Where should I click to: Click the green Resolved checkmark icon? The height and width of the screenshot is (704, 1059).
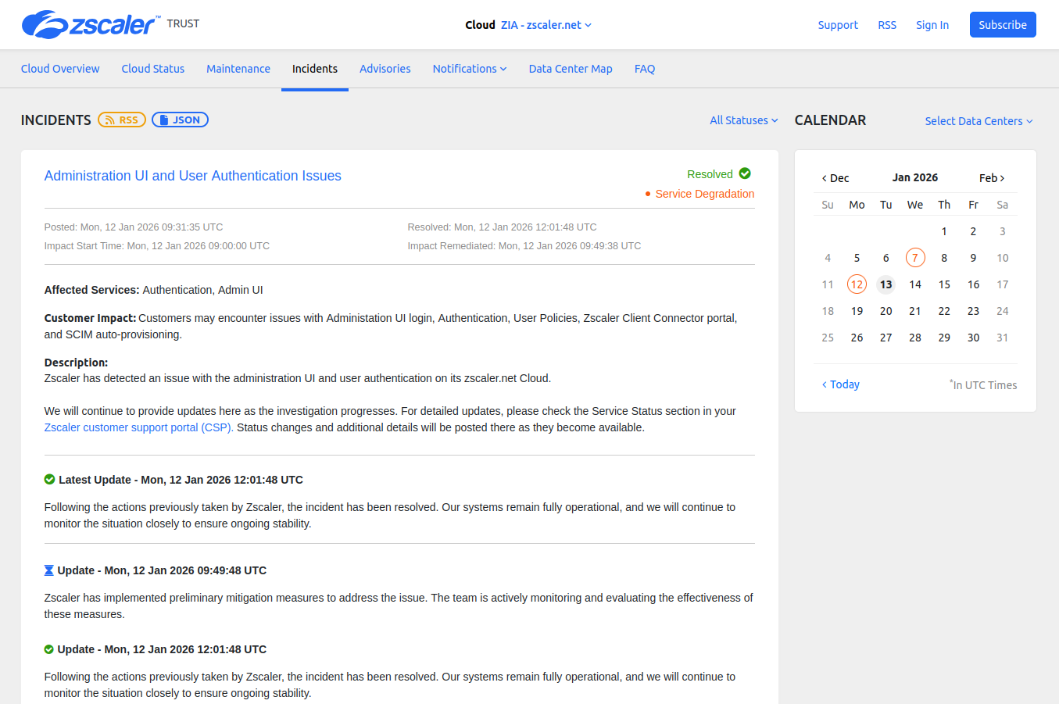click(744, 173)
